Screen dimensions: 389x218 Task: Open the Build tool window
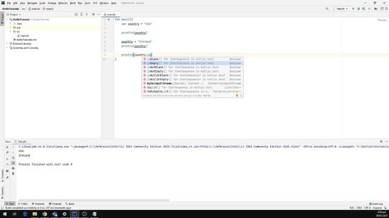point(70,204)
